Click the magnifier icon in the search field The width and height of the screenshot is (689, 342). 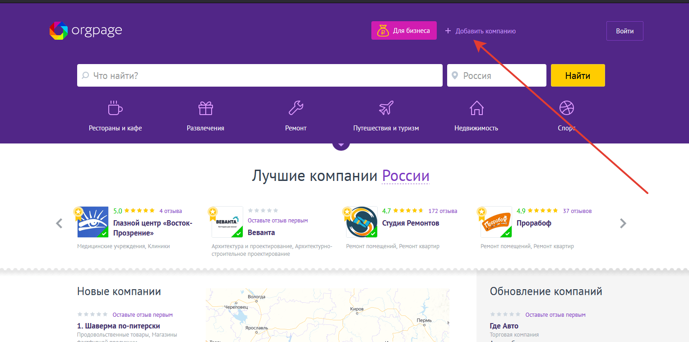(85, 75)
